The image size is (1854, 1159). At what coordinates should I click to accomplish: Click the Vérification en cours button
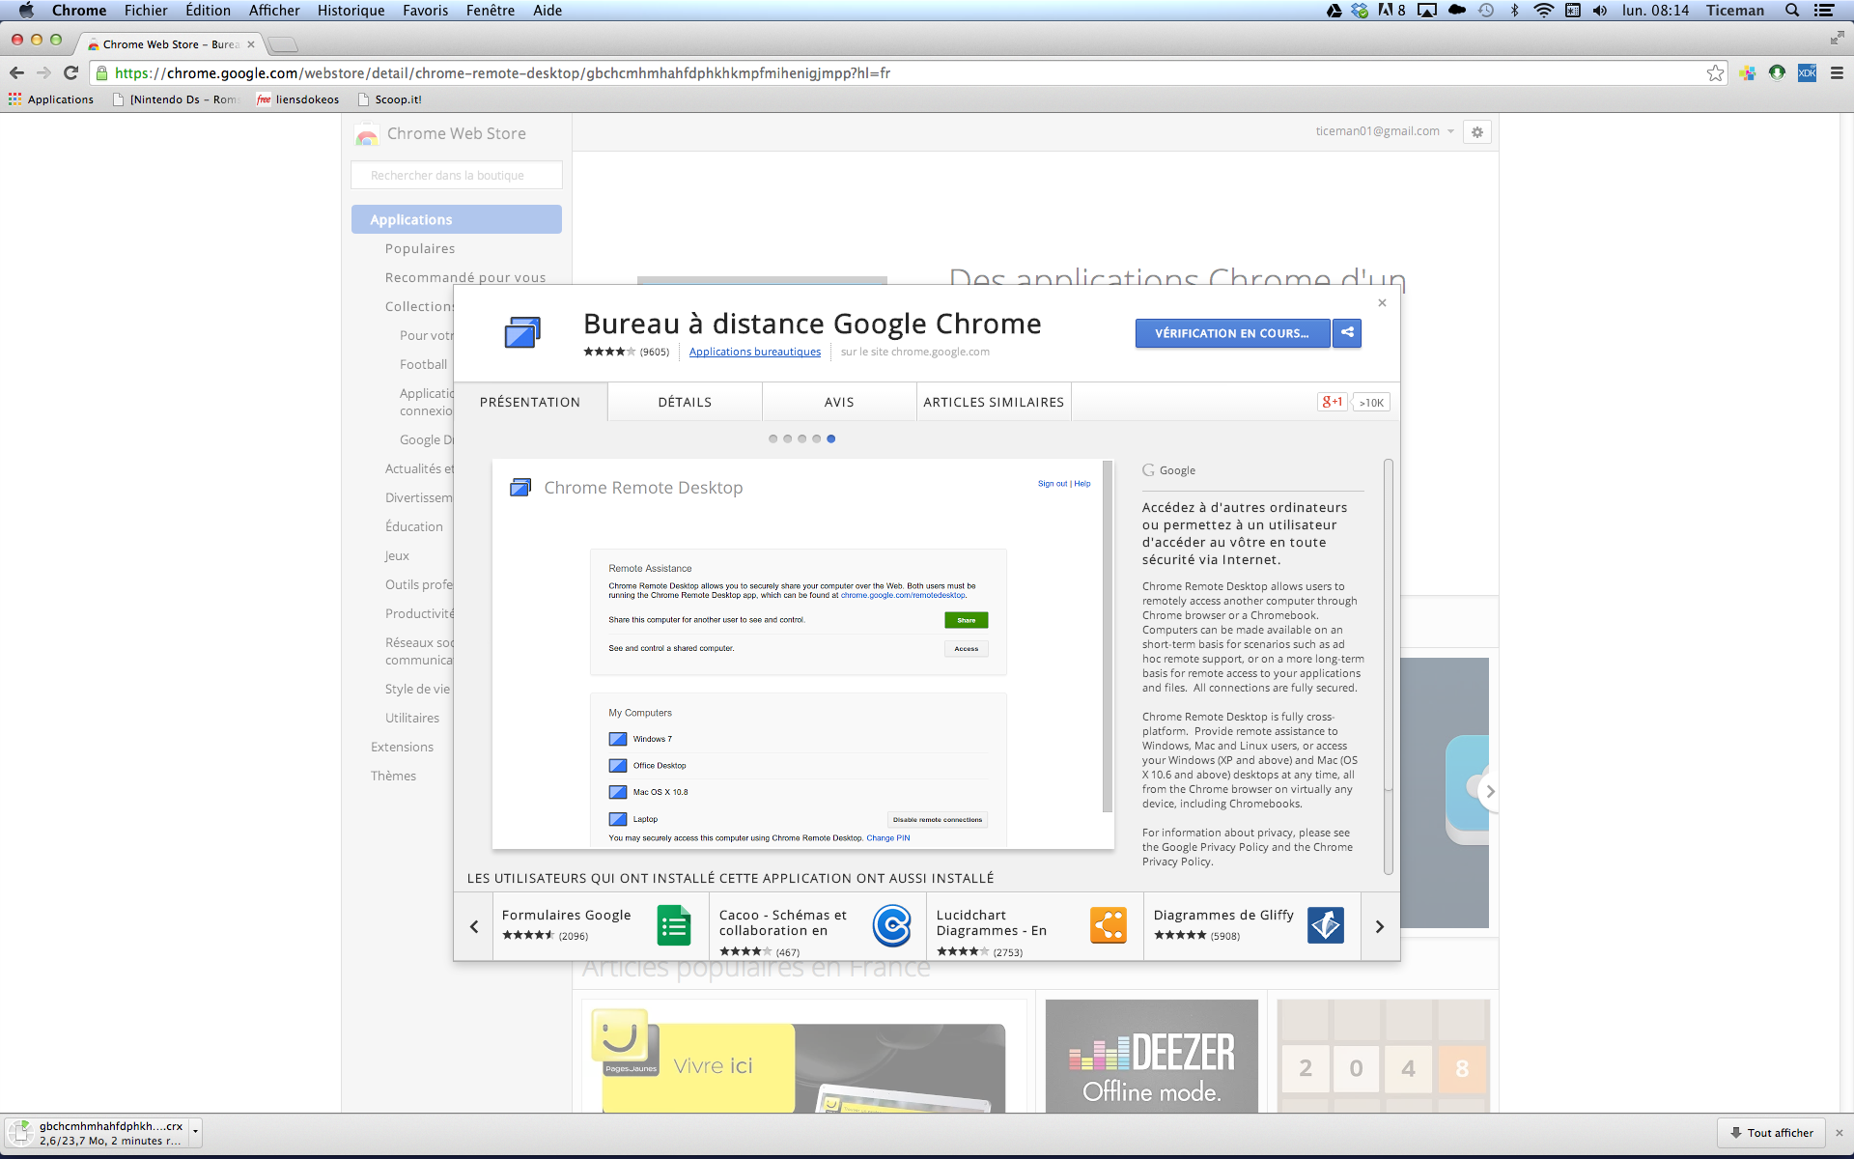1232,333
